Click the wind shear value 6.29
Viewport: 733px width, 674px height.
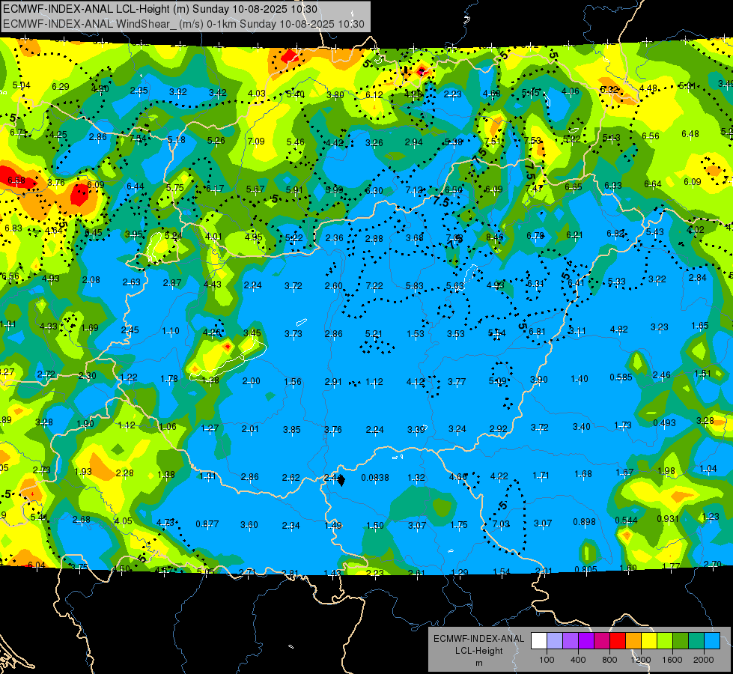[61, 87]
